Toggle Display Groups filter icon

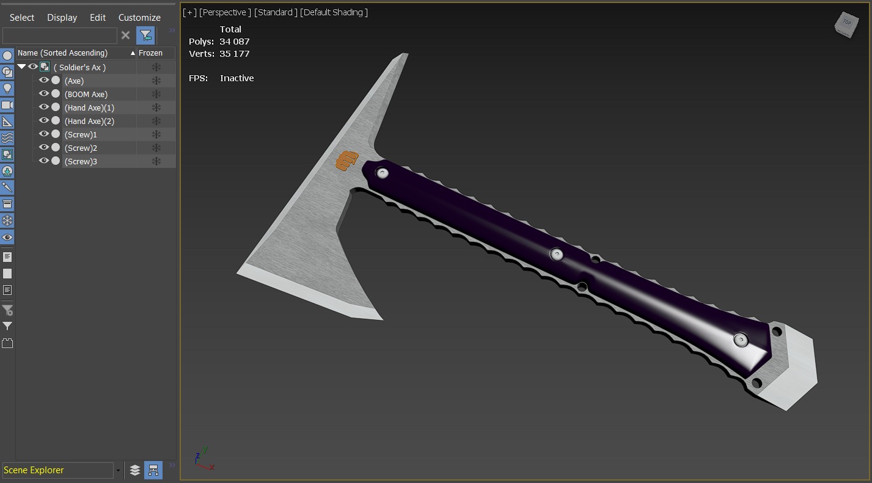(x=7, y=154)
